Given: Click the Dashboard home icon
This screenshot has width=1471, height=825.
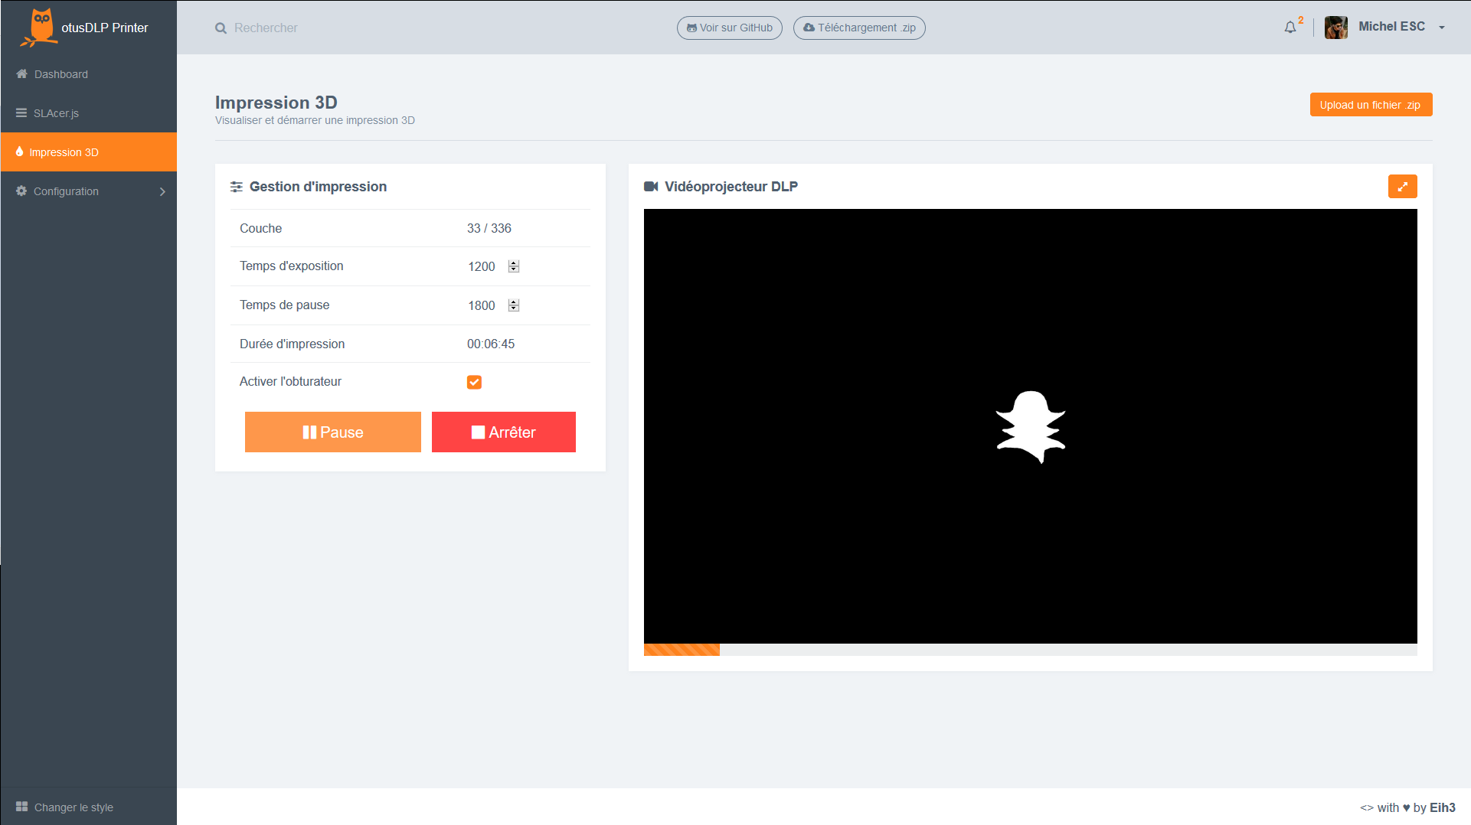Looking at the screenshot, I should pos(21,74).
